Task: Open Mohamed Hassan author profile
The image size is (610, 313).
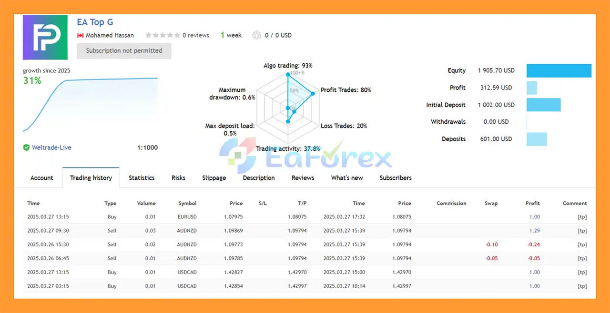Action: click(110, 35)
